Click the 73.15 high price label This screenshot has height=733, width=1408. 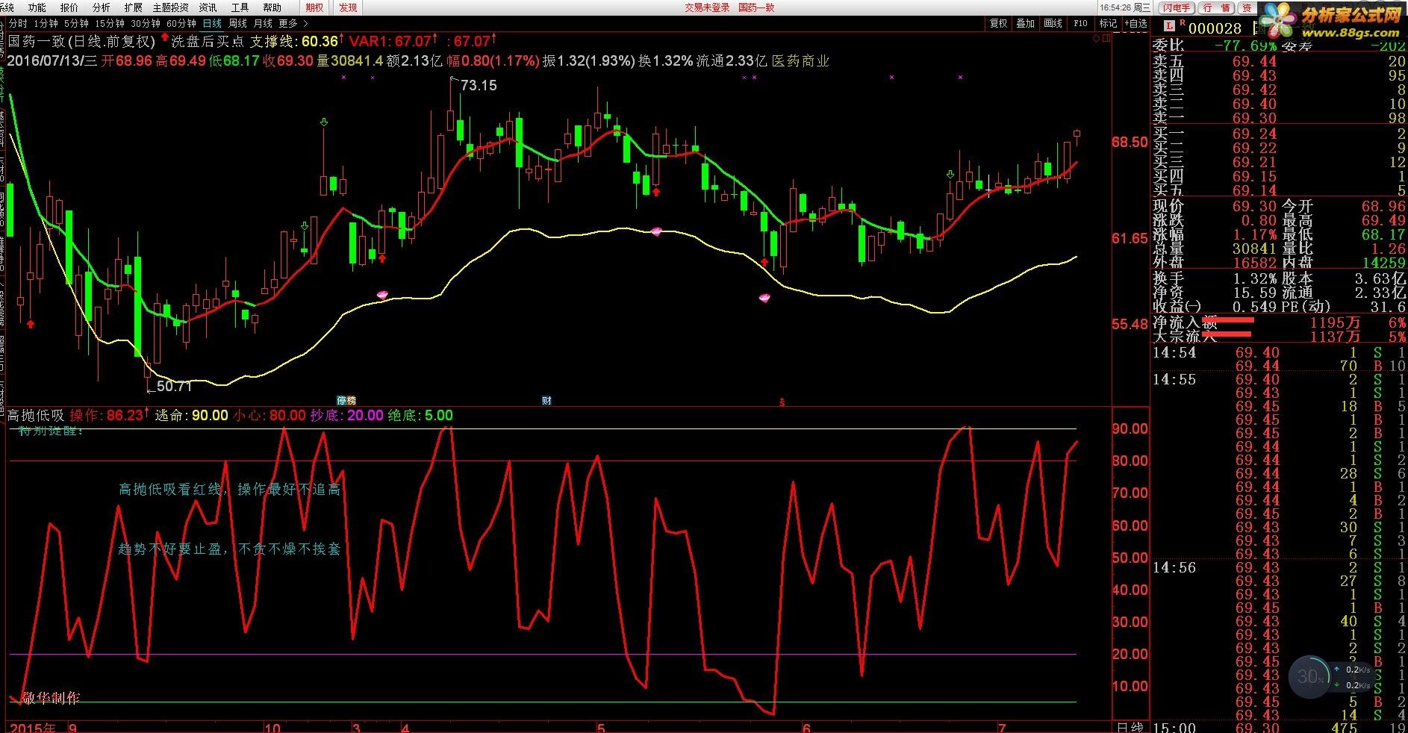(479, 85)
